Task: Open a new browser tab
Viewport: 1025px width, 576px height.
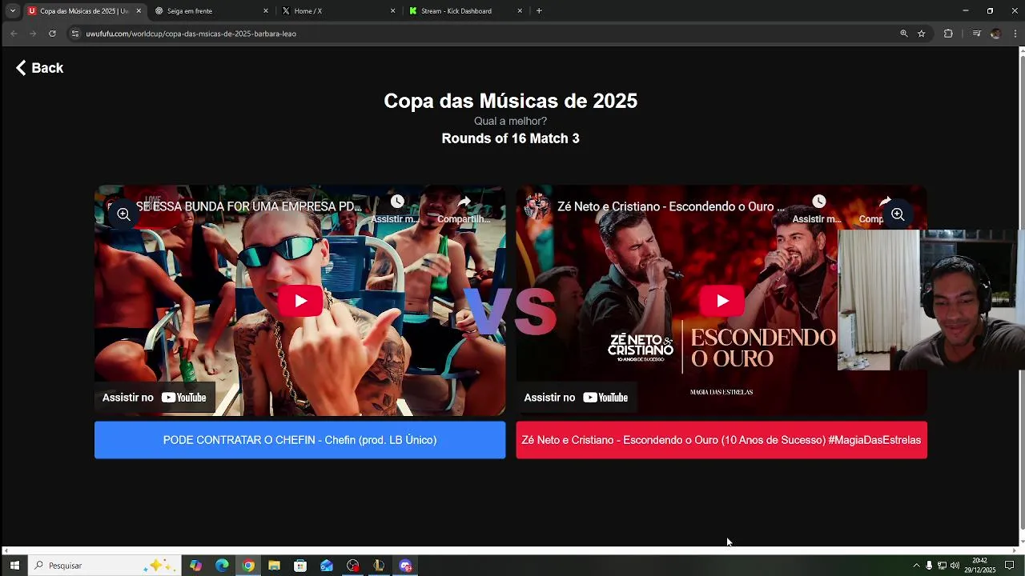Action: point(539,11)
